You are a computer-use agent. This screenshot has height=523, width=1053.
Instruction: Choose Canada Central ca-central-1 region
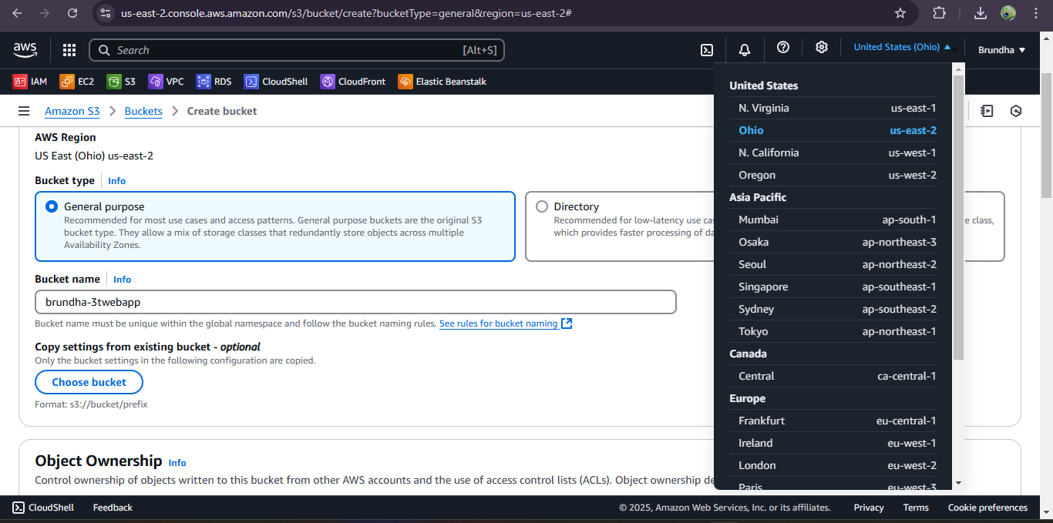837,376
